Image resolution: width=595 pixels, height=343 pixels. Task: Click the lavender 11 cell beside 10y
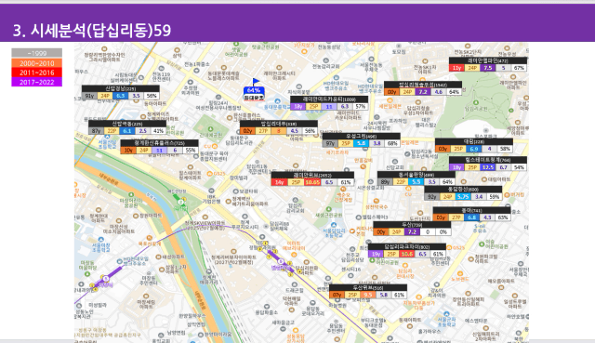pyautogui.click(x=159, y=151)
